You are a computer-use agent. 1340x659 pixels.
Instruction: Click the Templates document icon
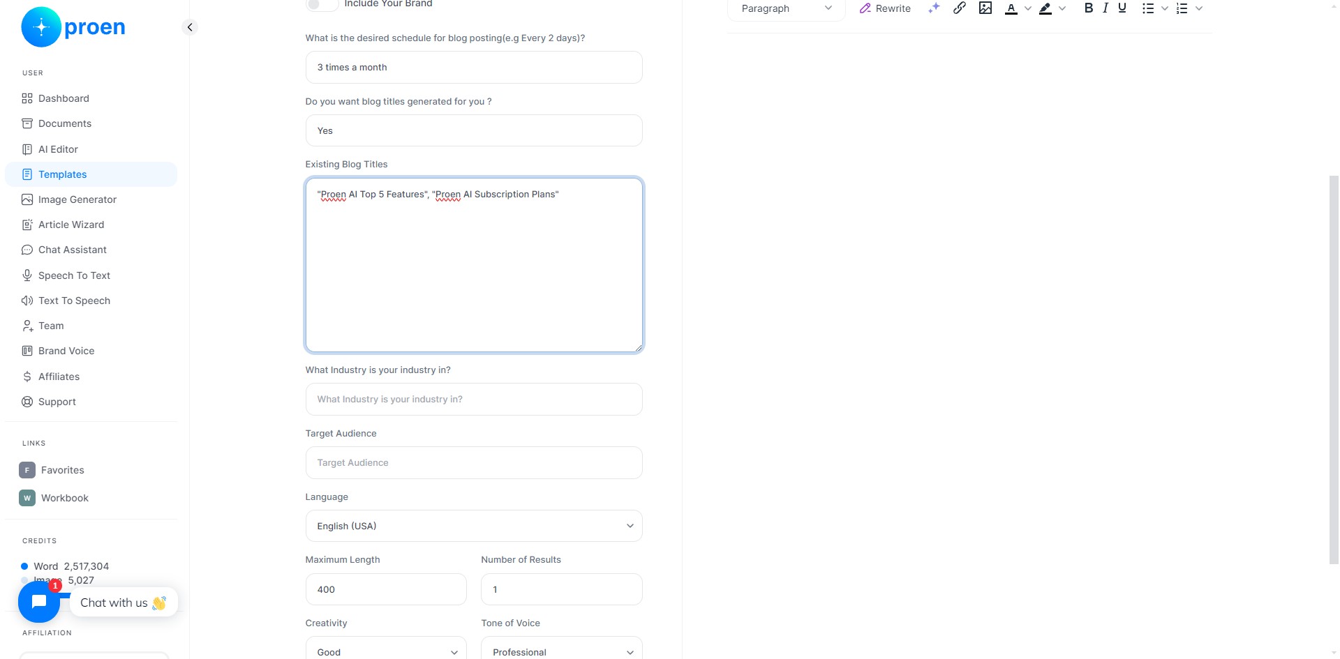[27, 174]
